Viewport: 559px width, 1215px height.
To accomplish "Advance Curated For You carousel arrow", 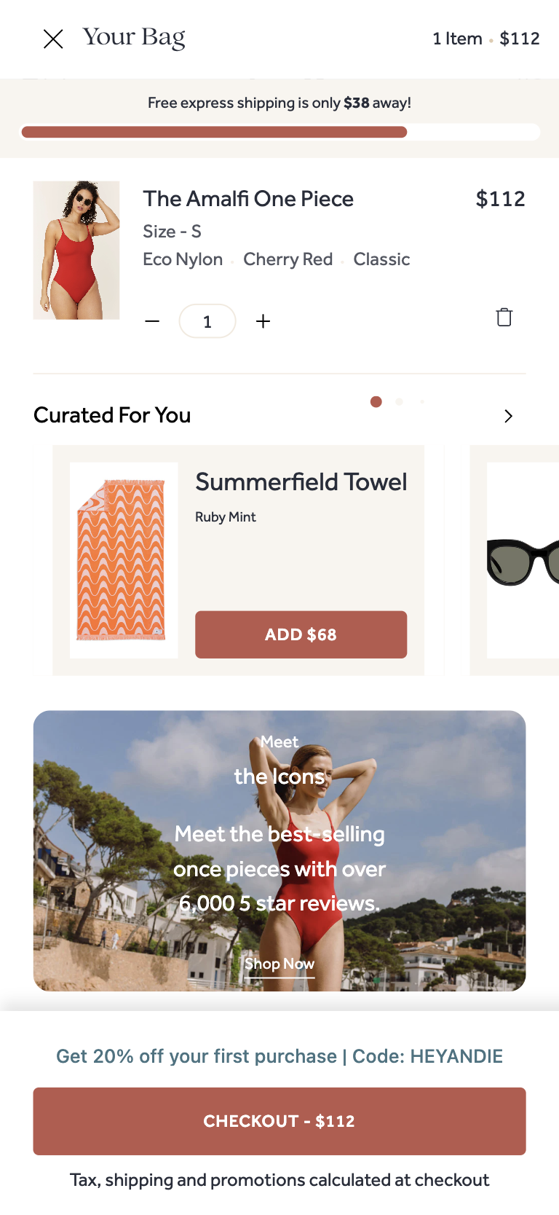I will click(509, 416).
